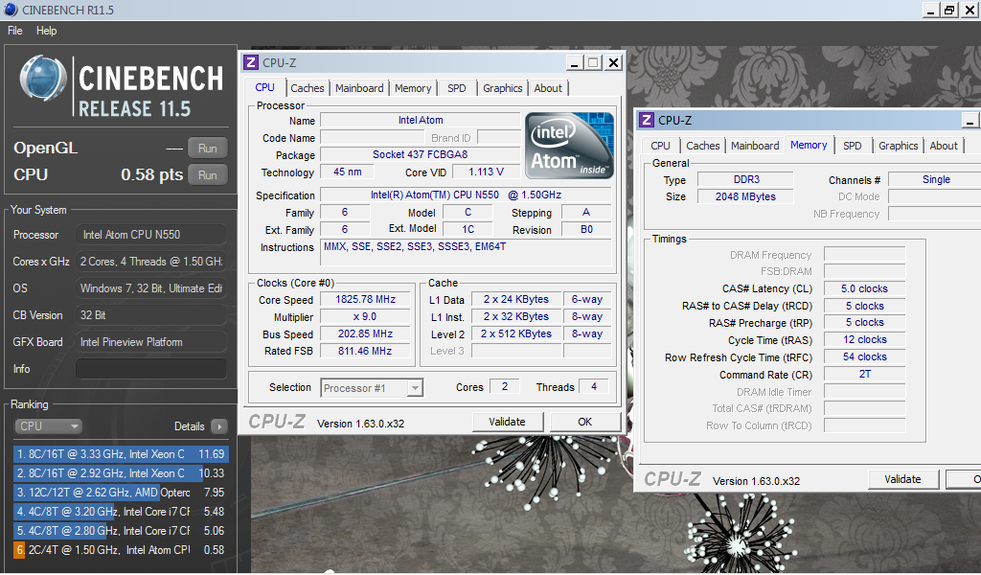The width and height of the screenshot is (981, 575).
Task: Click the Z icon in Memory CPU-Z window
Action: pyautogui.click(x=647, y=120)
